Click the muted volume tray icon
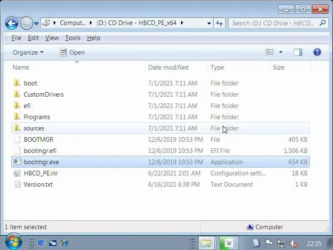This screenshot has height=250, width=333. (293, 243)
